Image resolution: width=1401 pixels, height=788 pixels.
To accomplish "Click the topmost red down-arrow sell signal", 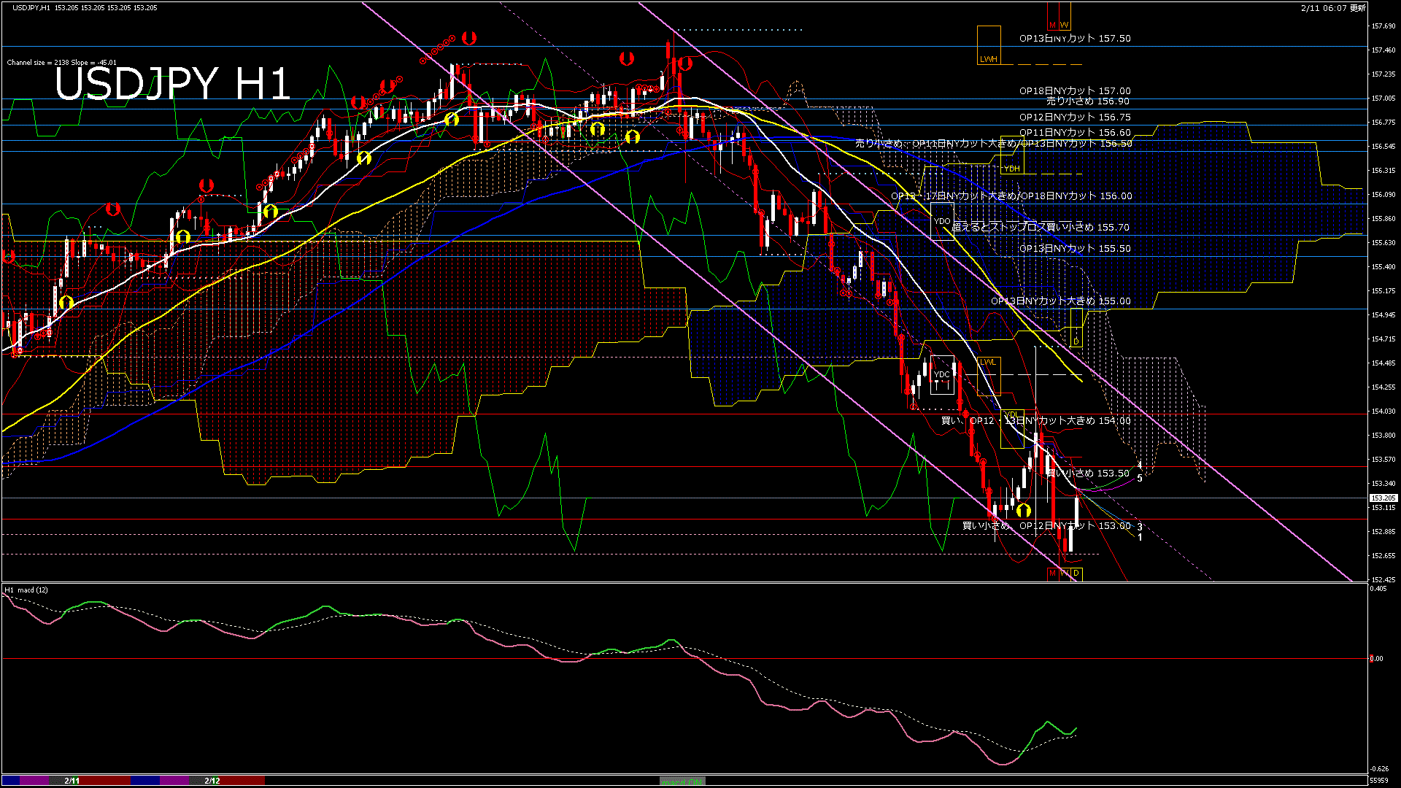I will pos(468,37).
